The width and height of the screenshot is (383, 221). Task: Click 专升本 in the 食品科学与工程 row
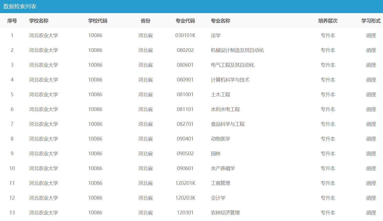[x=328, y=124]
